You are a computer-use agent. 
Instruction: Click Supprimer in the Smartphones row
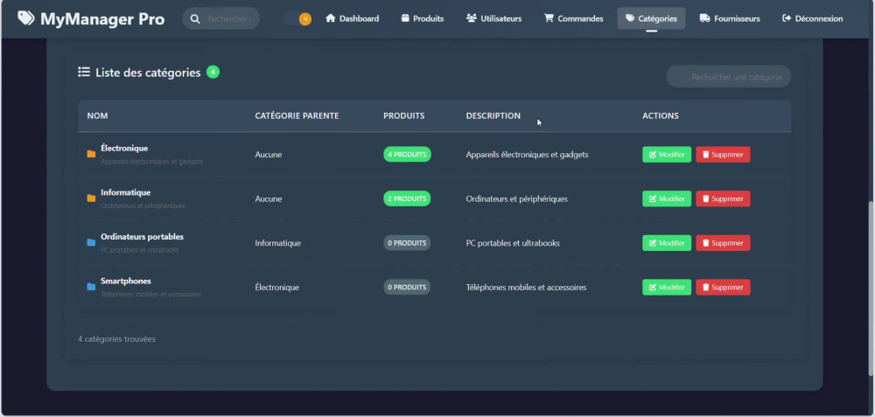[x=724, y=287]
